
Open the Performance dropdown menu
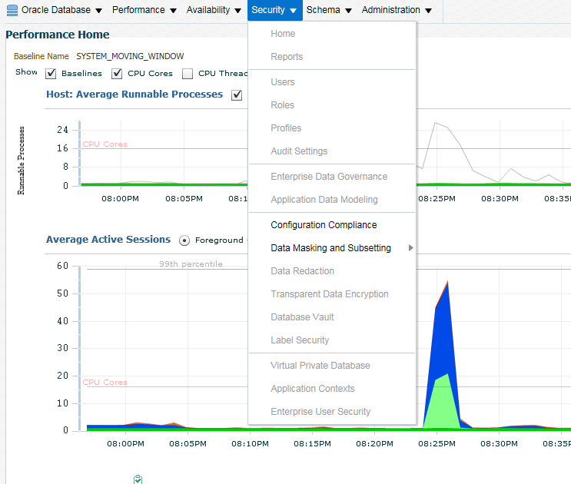144,10
